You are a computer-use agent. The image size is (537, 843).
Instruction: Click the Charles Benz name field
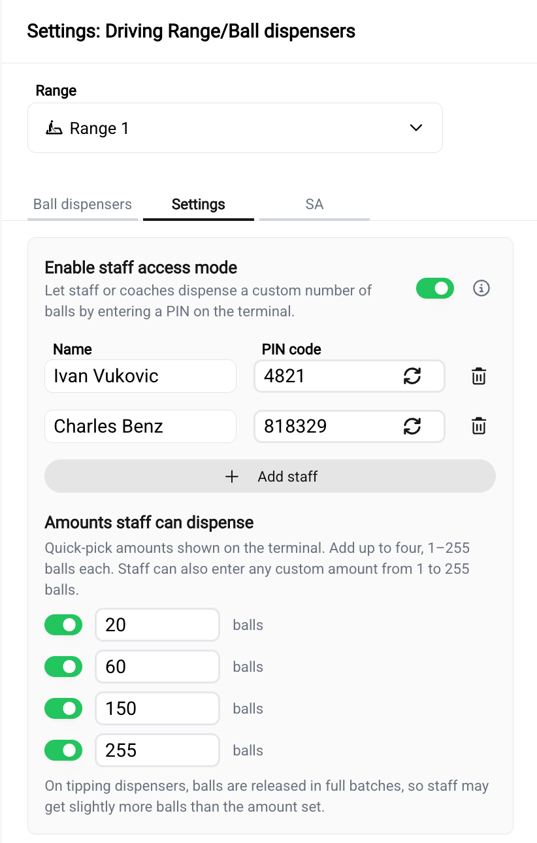[x=140, y=426]
